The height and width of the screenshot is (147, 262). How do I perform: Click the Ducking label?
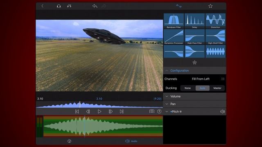(x=171, y=88)
